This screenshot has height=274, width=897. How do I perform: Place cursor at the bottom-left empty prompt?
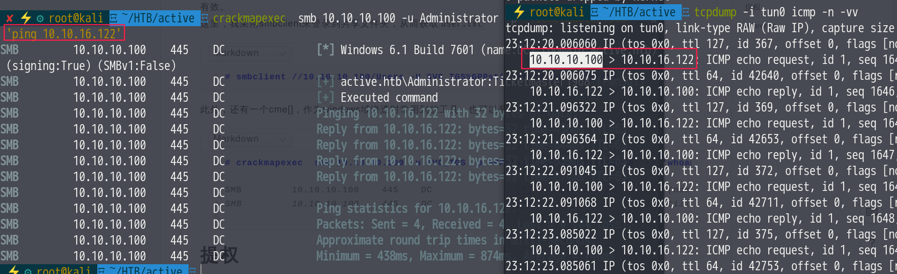click(202, 270)
